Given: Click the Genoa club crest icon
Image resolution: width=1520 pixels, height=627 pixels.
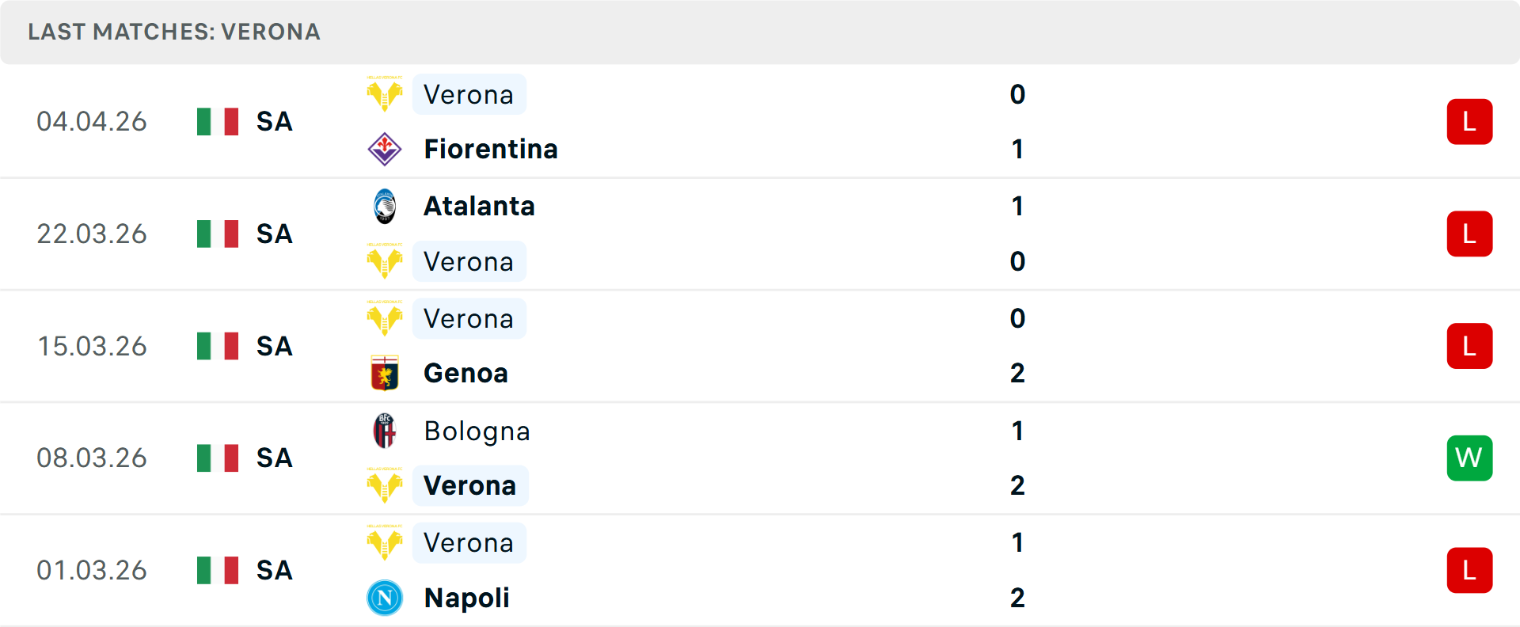Looking at the screenshot, I should coord(385,373).
